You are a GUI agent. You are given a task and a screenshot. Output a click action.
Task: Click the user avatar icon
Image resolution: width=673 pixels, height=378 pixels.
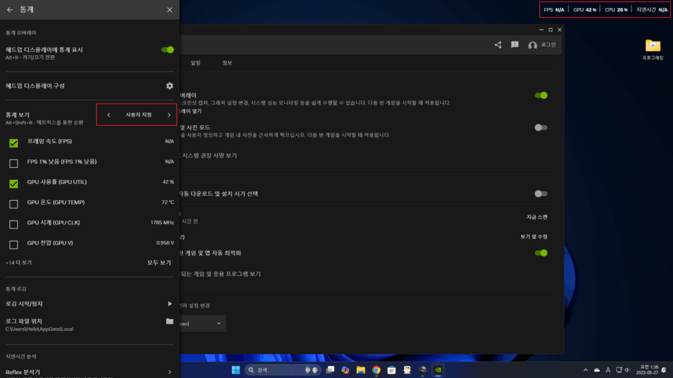click(x=532, y=45)
